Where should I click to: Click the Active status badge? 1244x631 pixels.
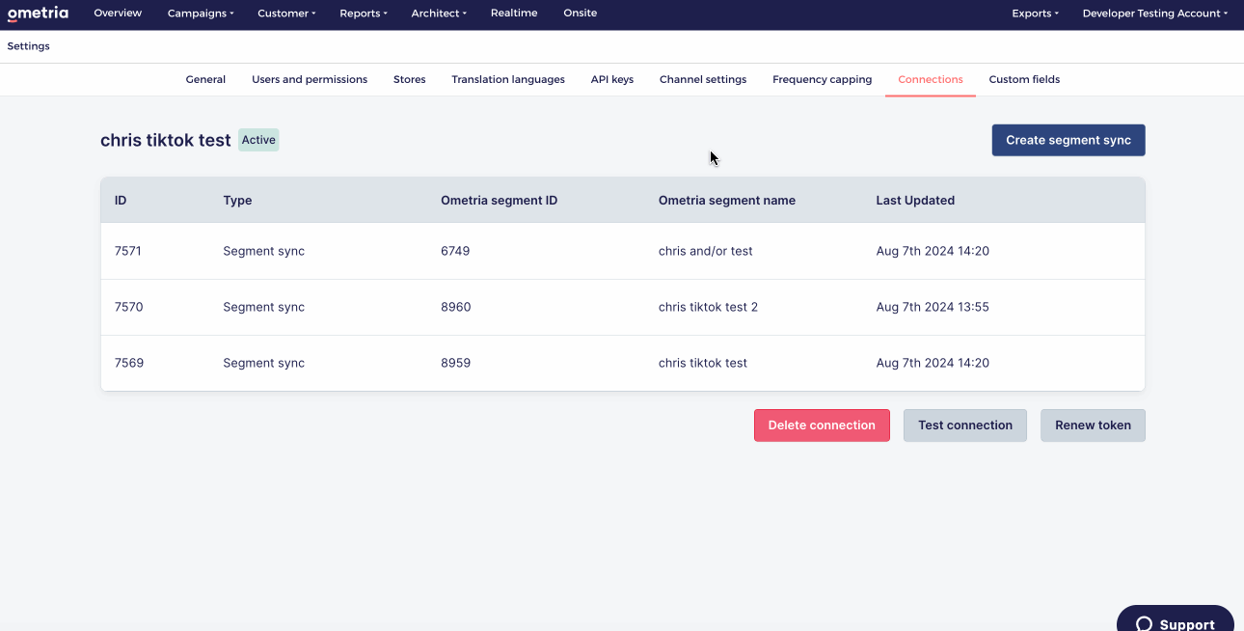(x=258, y=140)
